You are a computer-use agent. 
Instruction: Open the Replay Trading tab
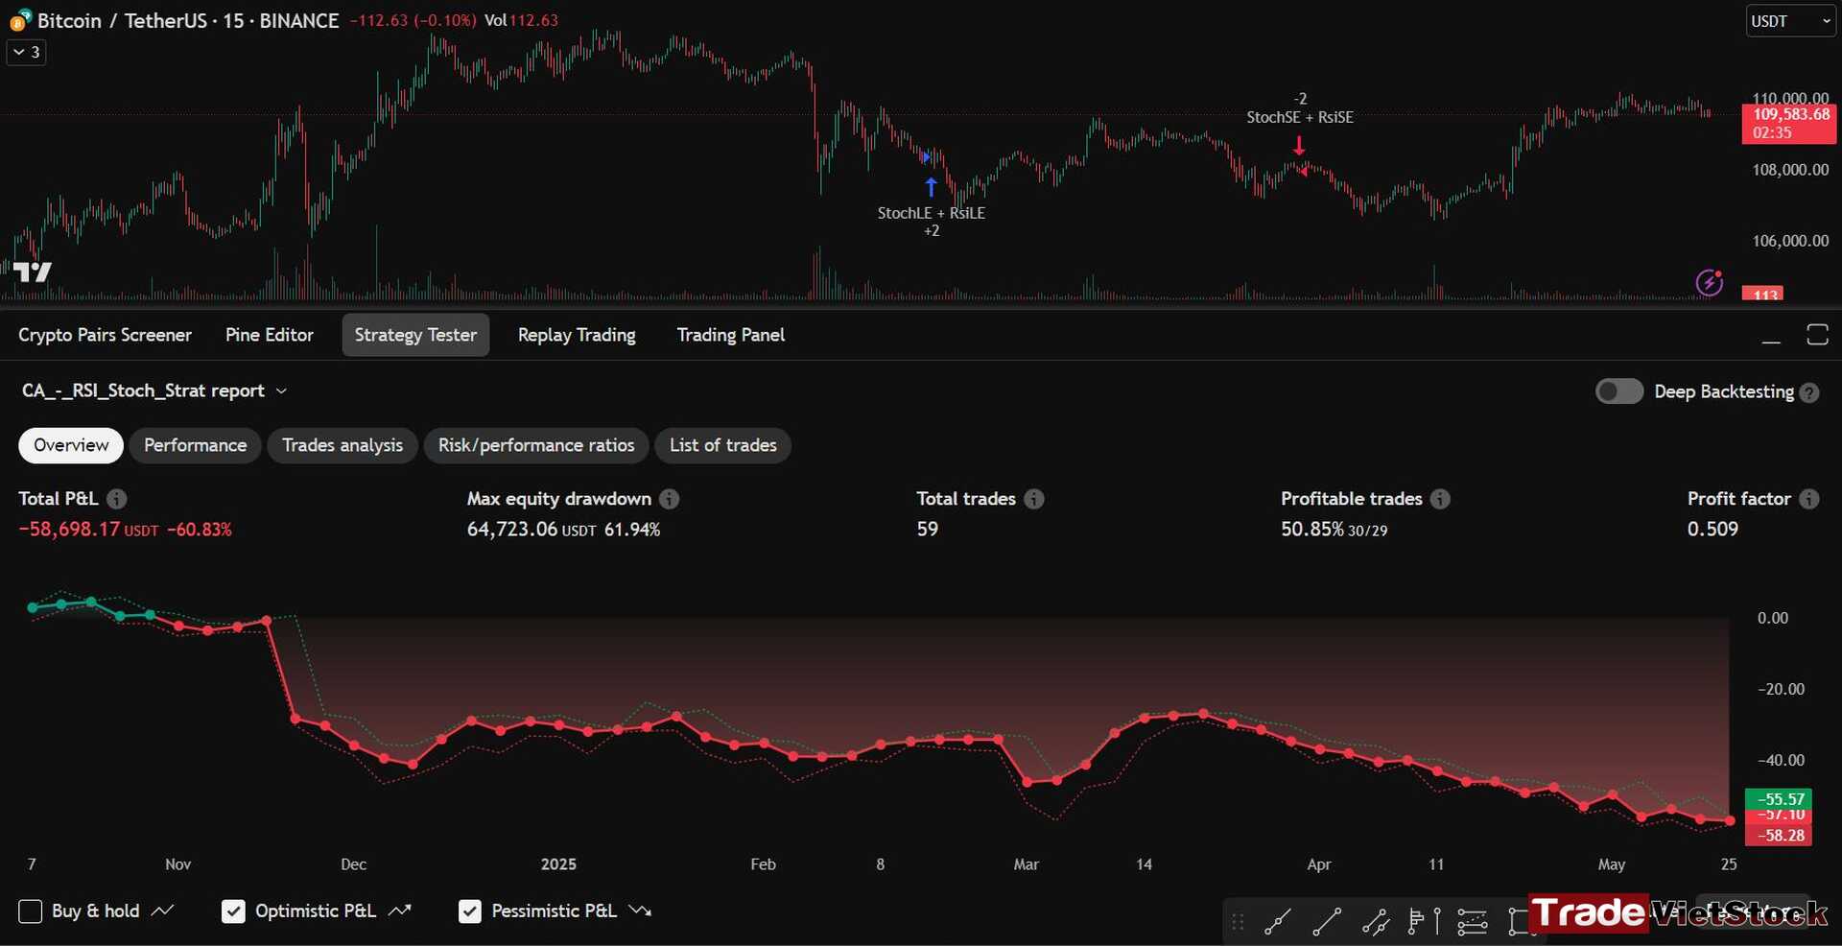[x=577, y=335]
